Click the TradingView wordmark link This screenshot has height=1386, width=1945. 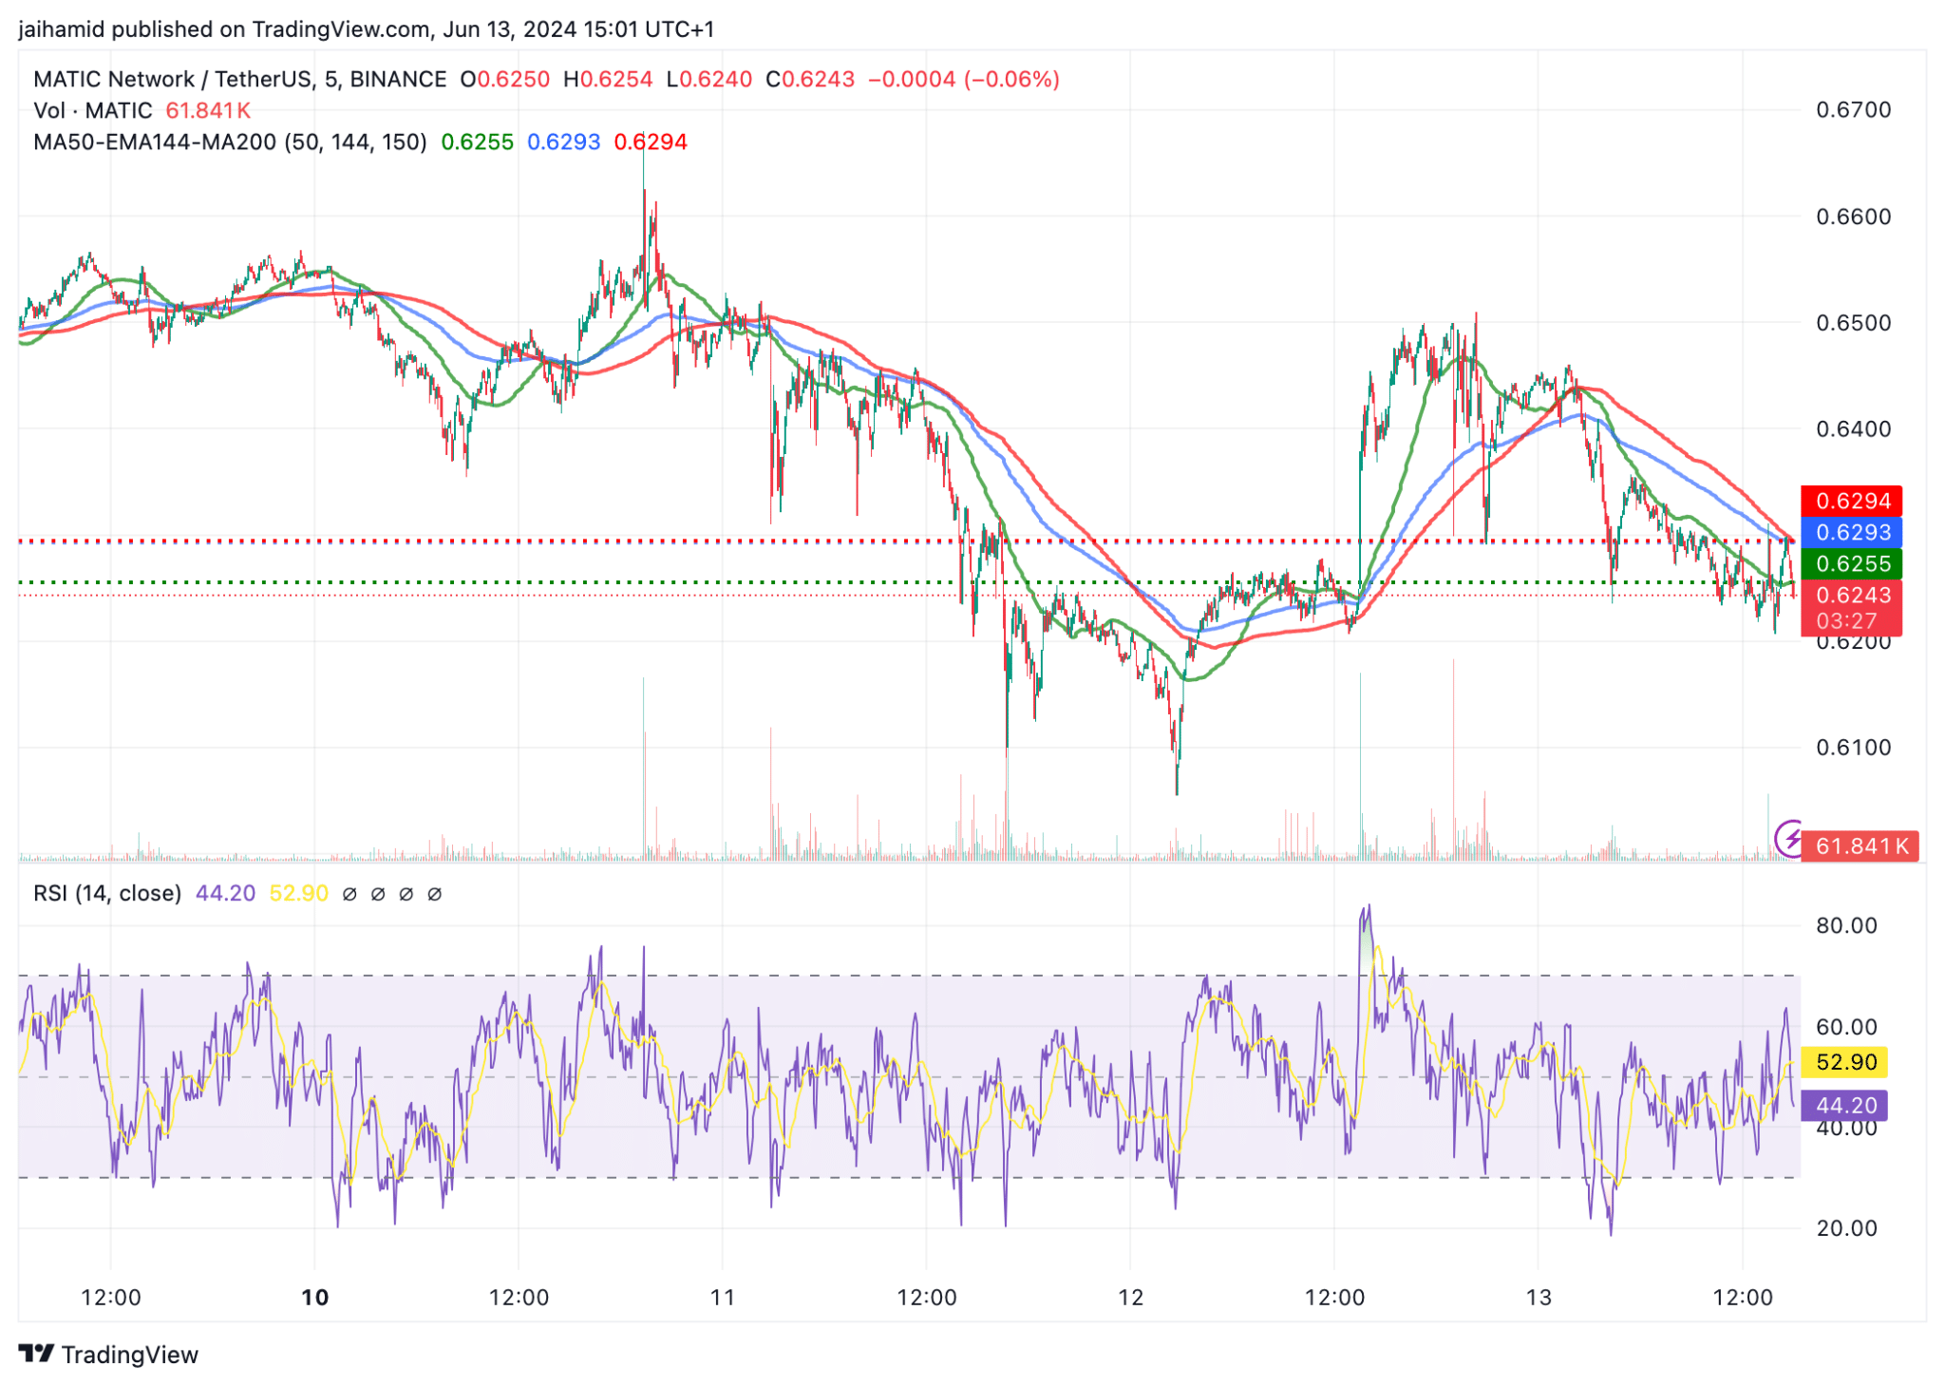(x=130, y=1354)
